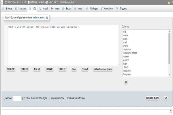
Task: Select the access column
Action: [x=146, y=60]
